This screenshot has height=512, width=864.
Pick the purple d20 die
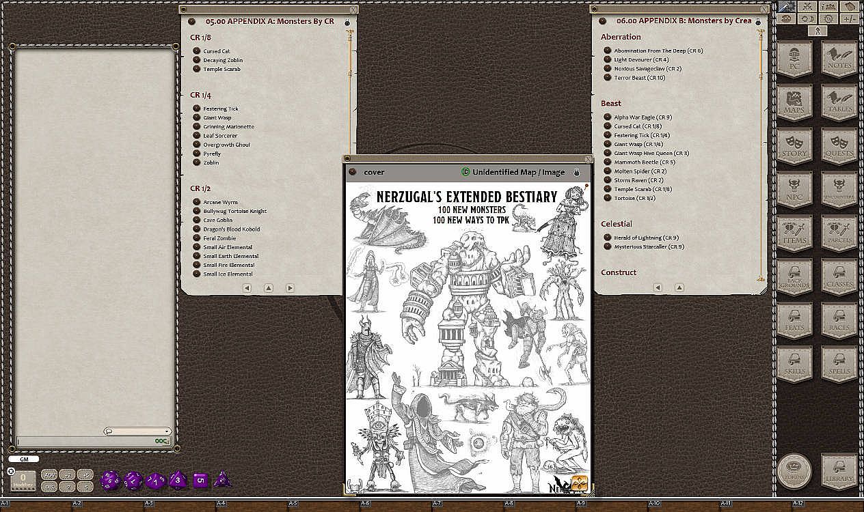click(110, 481)
